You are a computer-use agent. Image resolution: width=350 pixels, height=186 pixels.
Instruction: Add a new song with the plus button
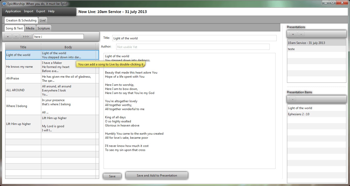(x=8, y=37)
